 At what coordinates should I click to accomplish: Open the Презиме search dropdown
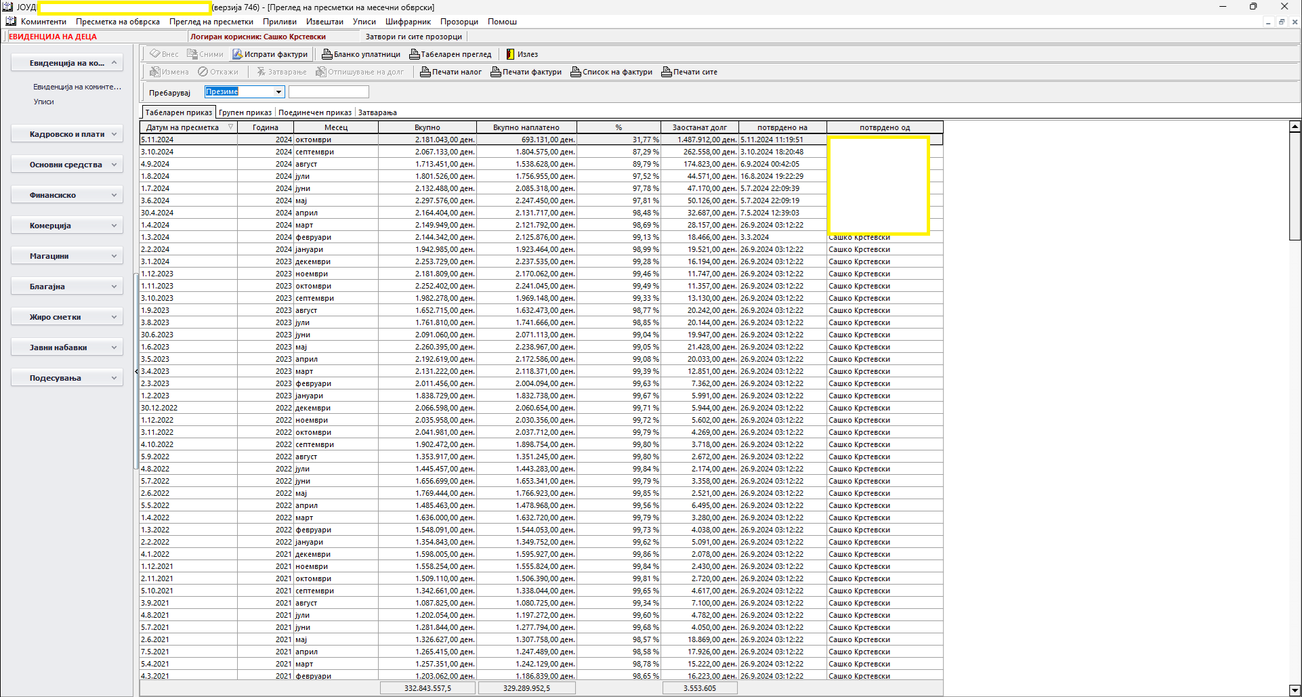tap(278, 92)
